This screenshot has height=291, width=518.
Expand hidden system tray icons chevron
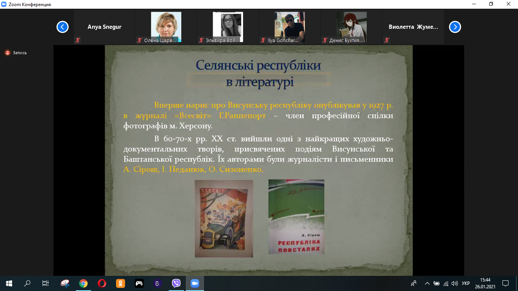point(427,283)
